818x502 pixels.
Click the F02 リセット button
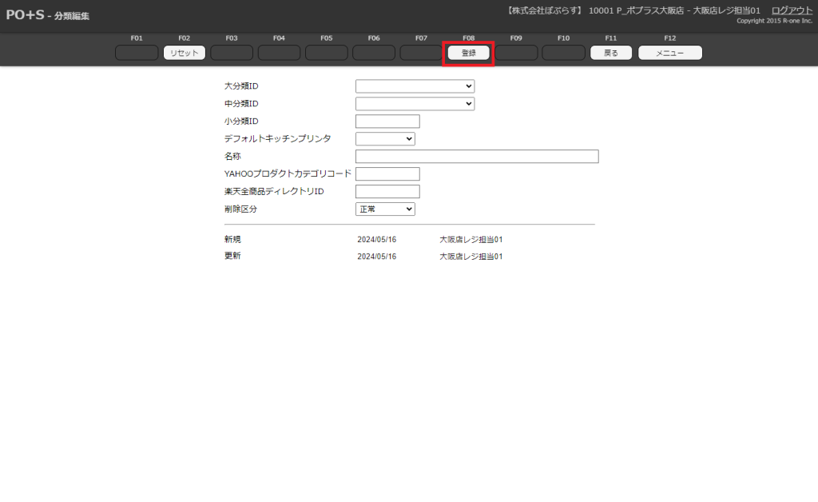[185, 53]
